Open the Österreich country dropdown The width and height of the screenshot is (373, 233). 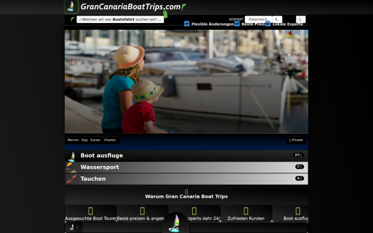pyautogui.click(x=259, y=19)
